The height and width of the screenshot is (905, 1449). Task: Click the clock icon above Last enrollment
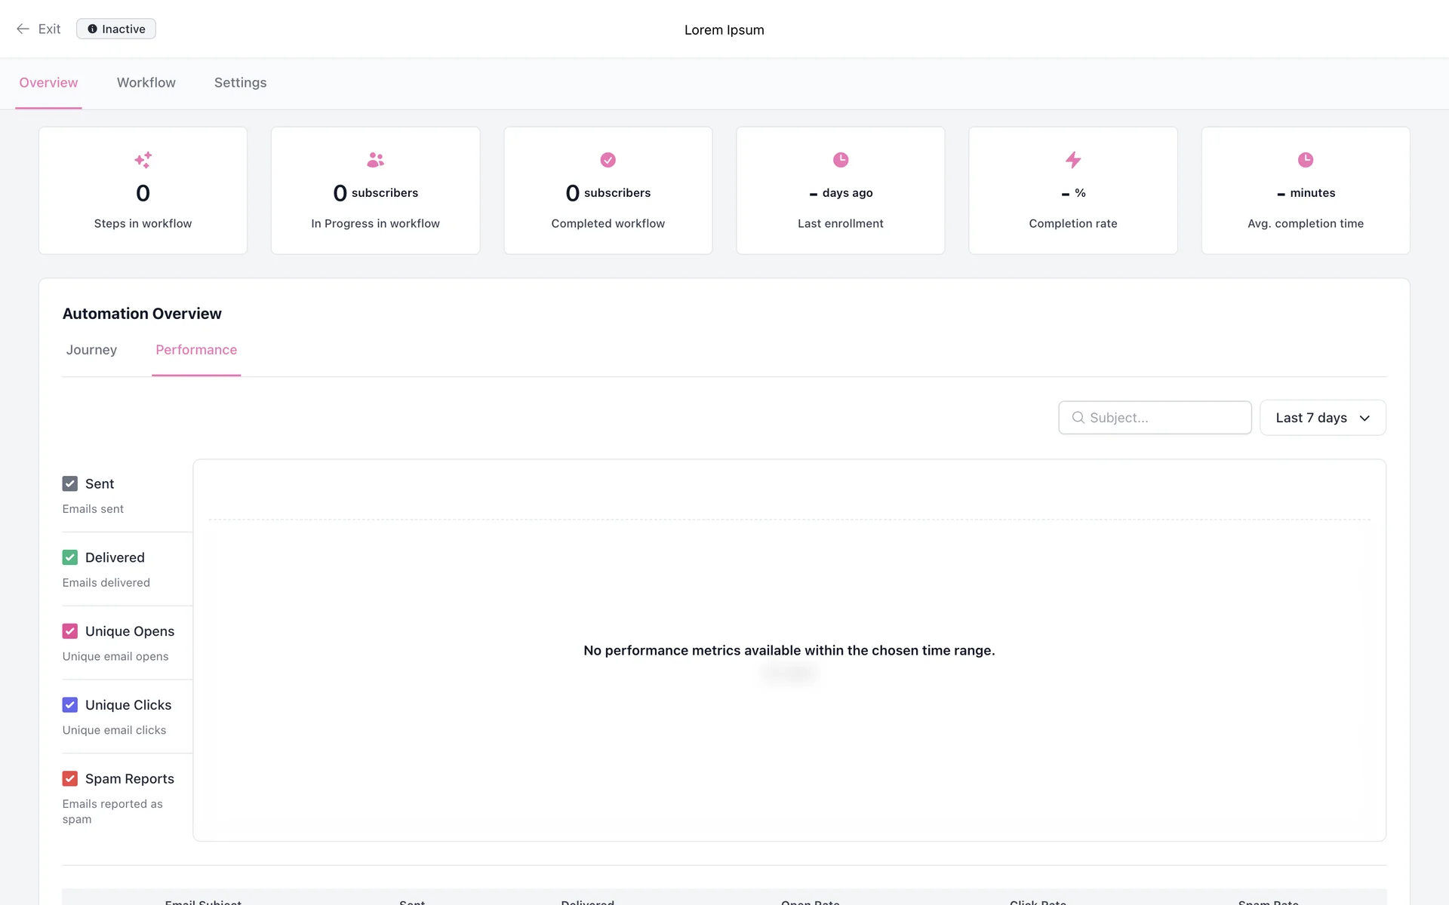(840, 160)
